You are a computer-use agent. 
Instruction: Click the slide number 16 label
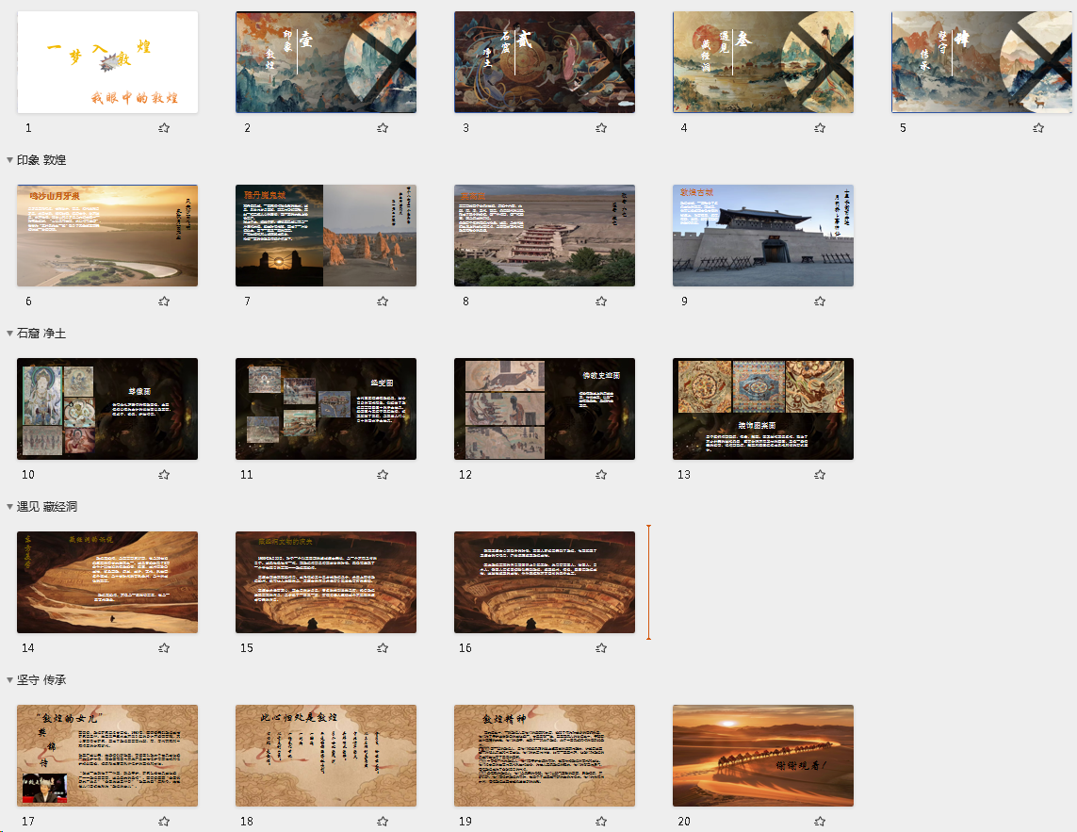click(465, 647)
